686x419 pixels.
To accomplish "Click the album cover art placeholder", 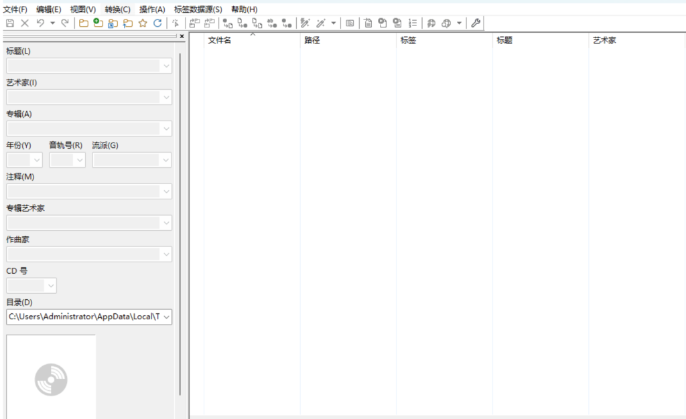I will click(x=51, y=377).
